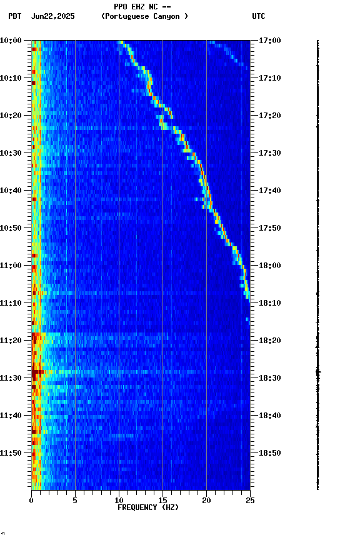Click the 18:40 UTC time label
The width and height of the screenshot is (345, 540).
click(x=270, y=416)
